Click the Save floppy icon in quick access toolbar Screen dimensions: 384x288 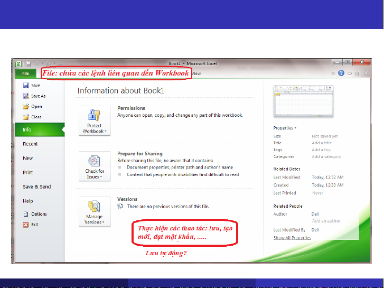[x=29, y=64]
